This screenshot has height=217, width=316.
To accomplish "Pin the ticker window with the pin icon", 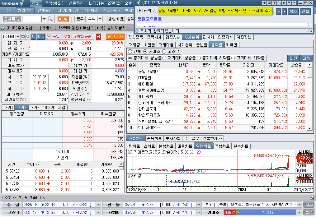I will coord(289,3).
